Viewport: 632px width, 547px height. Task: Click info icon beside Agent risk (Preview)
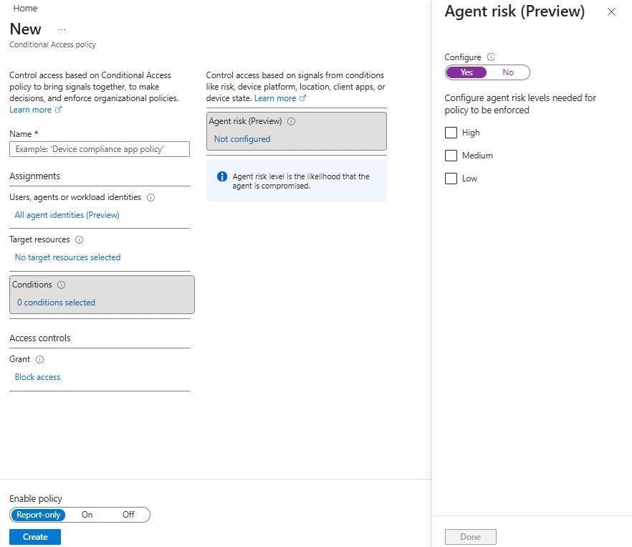pos(291,121)
